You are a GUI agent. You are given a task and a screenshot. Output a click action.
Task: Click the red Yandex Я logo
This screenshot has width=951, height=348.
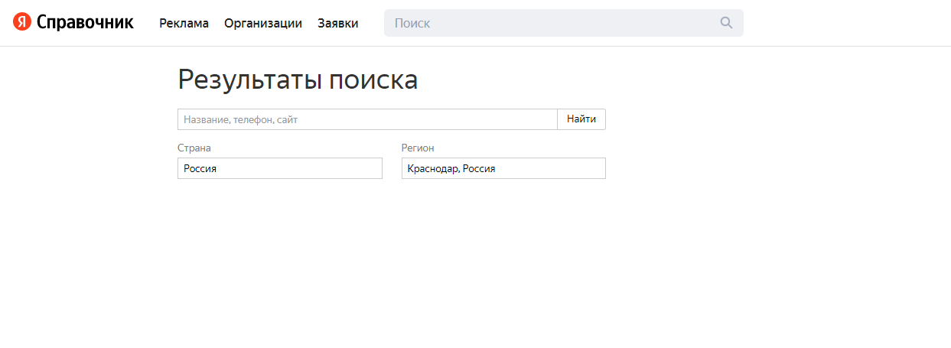tap(22, 23)
